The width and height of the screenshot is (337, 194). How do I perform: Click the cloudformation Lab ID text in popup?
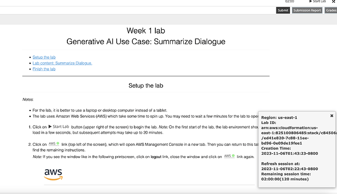pyautogui.click(x=299, y=135)
